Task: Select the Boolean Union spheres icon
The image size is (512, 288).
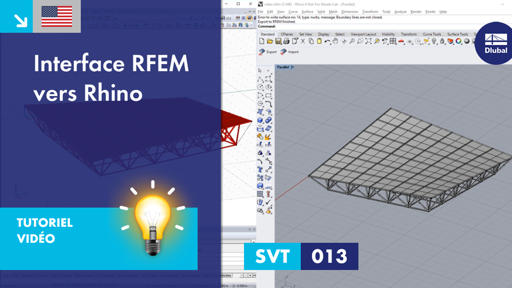Action: (x=268, y=120)
